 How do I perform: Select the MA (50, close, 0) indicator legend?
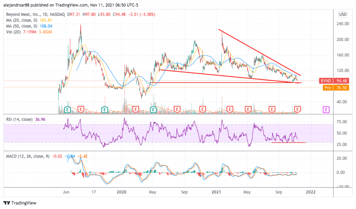22,26
